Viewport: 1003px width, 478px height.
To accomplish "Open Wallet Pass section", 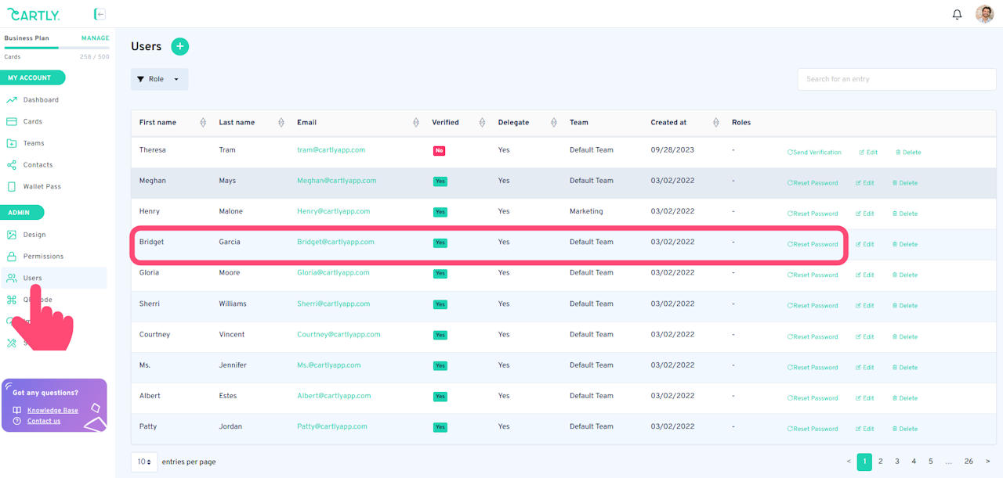I will 42,187.
